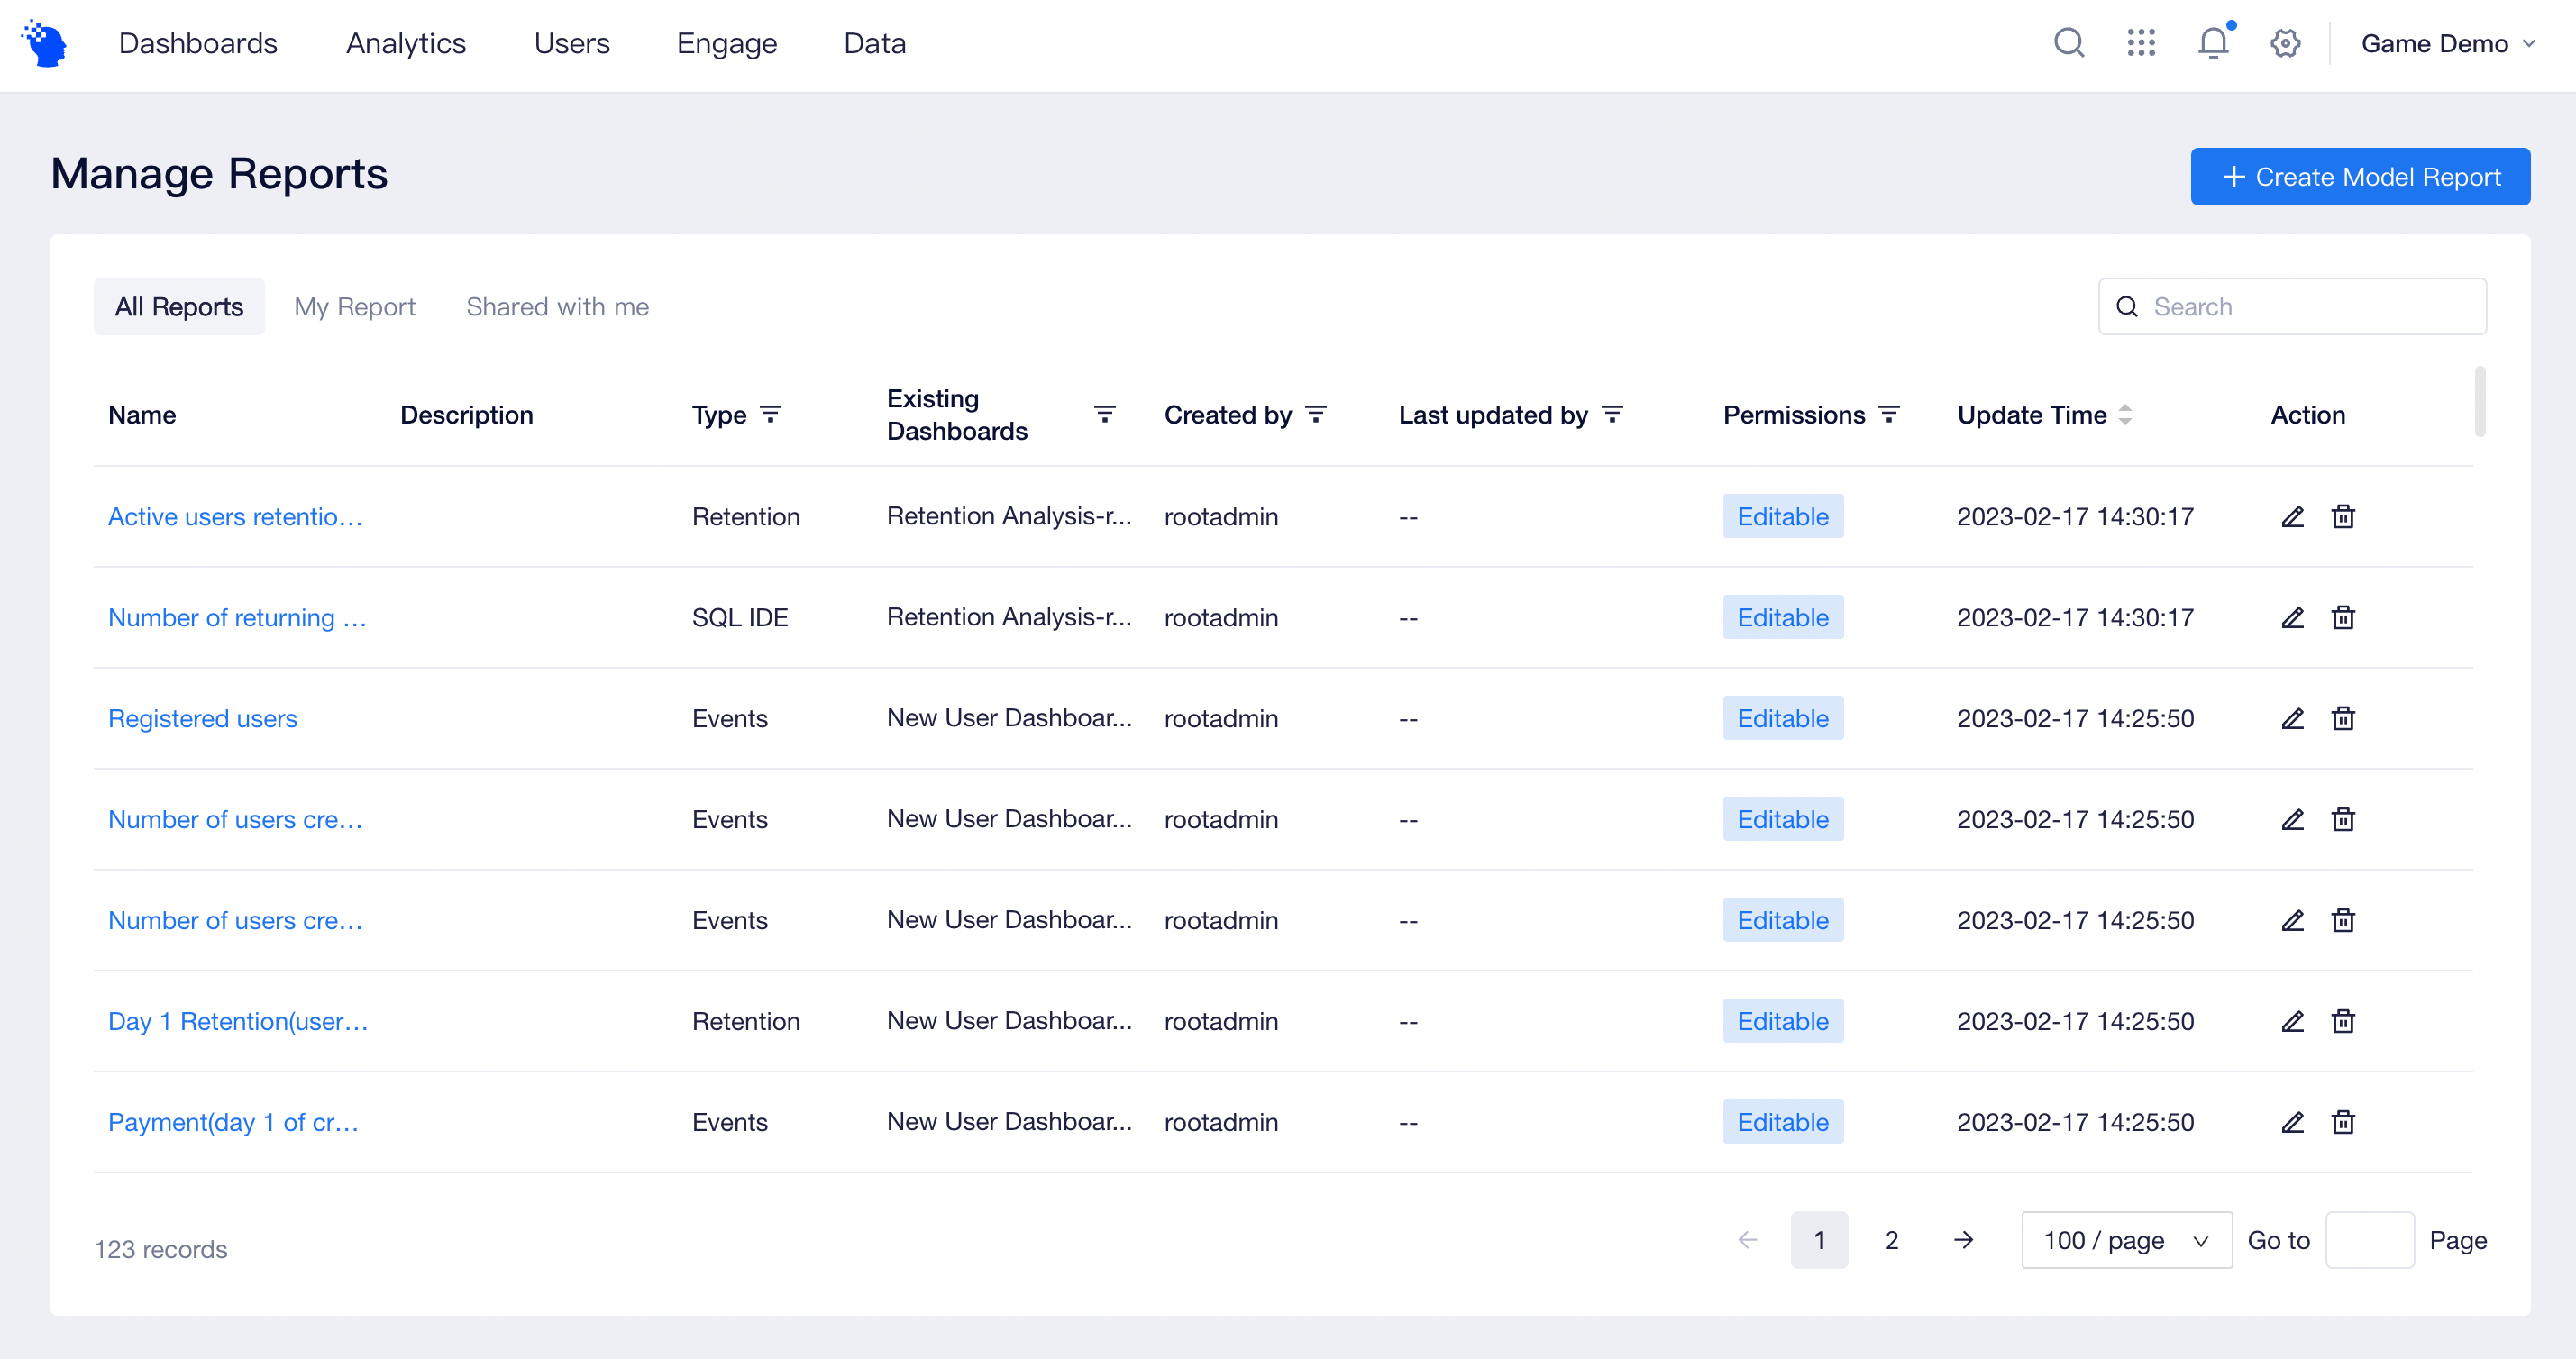Open the notifications bell
This screenshot has height=1359, width=2576.
[2212, 43]
